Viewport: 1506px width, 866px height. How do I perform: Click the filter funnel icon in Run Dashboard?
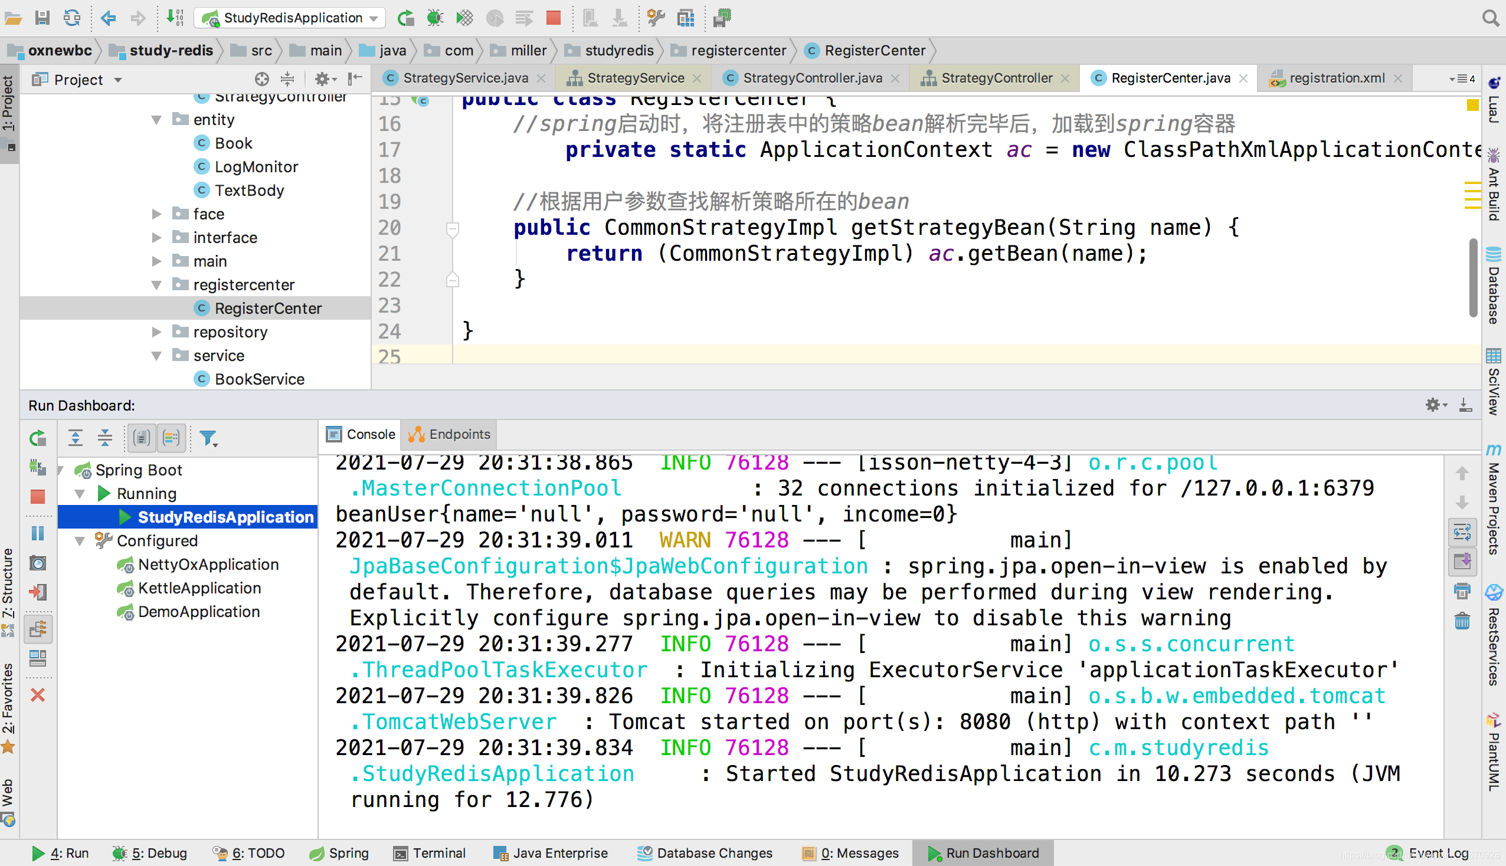click(x=208, y=438)
